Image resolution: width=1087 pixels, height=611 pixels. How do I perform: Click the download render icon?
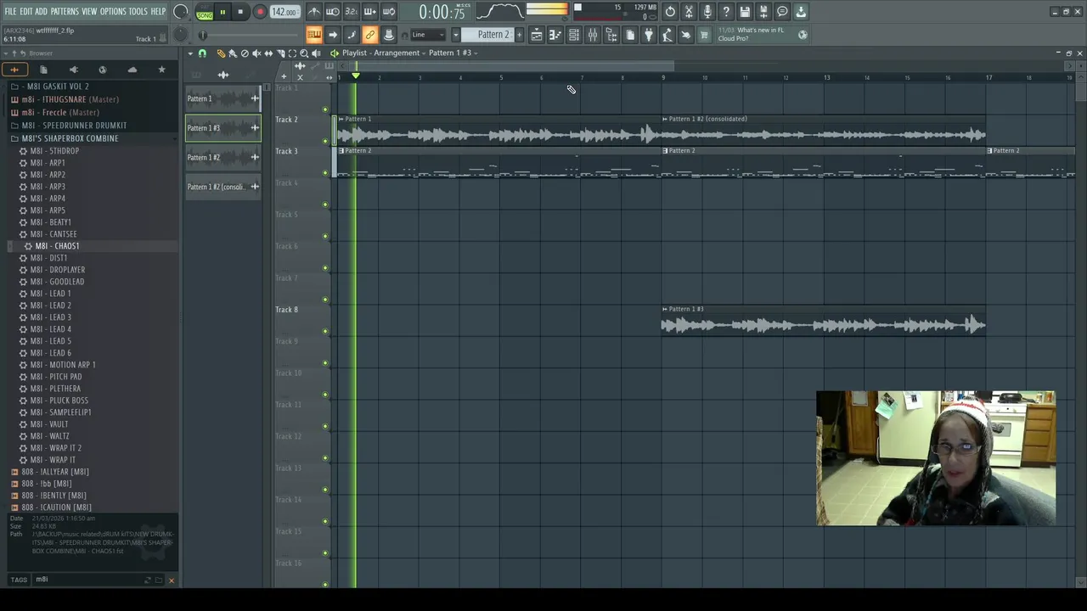(801, 12)
